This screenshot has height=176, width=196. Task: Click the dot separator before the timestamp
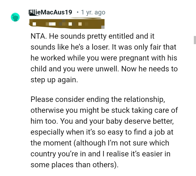(77, 12)
